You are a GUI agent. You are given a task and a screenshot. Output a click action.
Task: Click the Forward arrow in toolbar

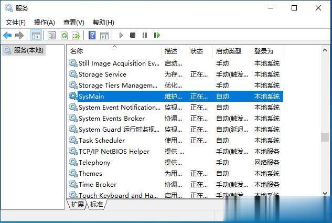tap(19, 35)
